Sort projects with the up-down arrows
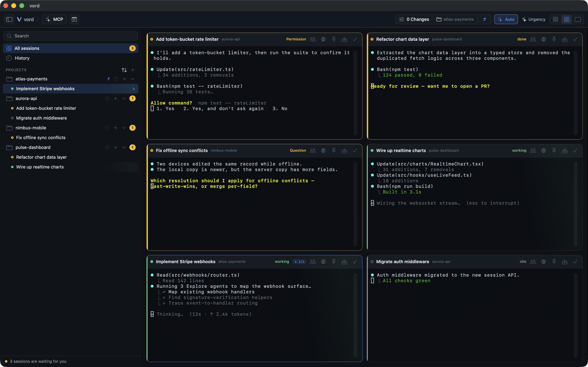The image size is (588, 367). point(124,70)
